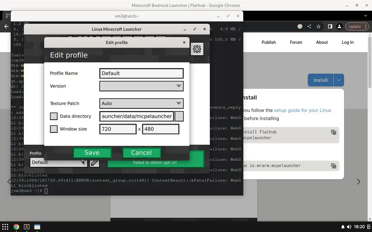Go to next screenshot arrow on Flathub
This screenshot has height=232, width=372.
(358, 182)
